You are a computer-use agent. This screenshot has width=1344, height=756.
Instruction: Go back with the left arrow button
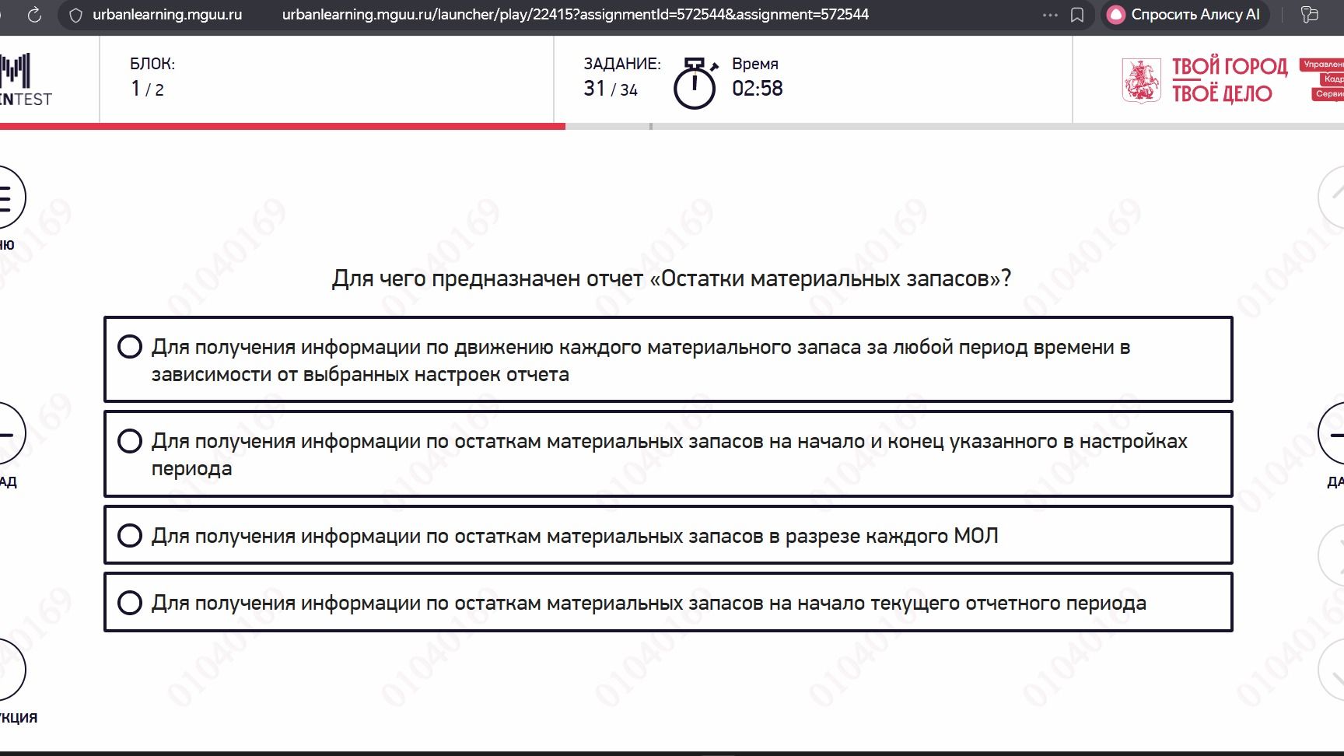(x=8, y=434)
